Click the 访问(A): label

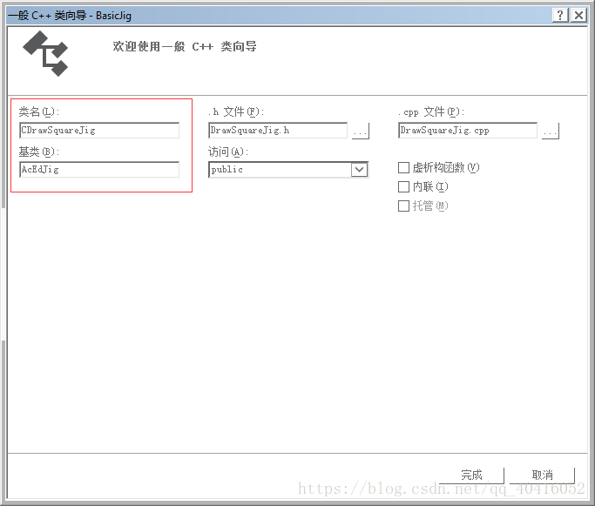(228, 152)
